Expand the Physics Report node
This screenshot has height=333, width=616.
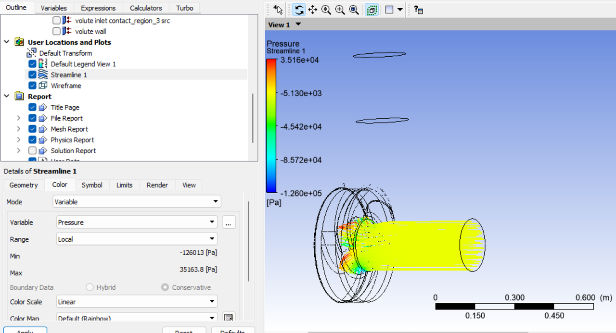(18, 140)
